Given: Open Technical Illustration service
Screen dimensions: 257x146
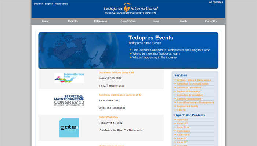Looking at the screenshot, I should pos(189,91).
